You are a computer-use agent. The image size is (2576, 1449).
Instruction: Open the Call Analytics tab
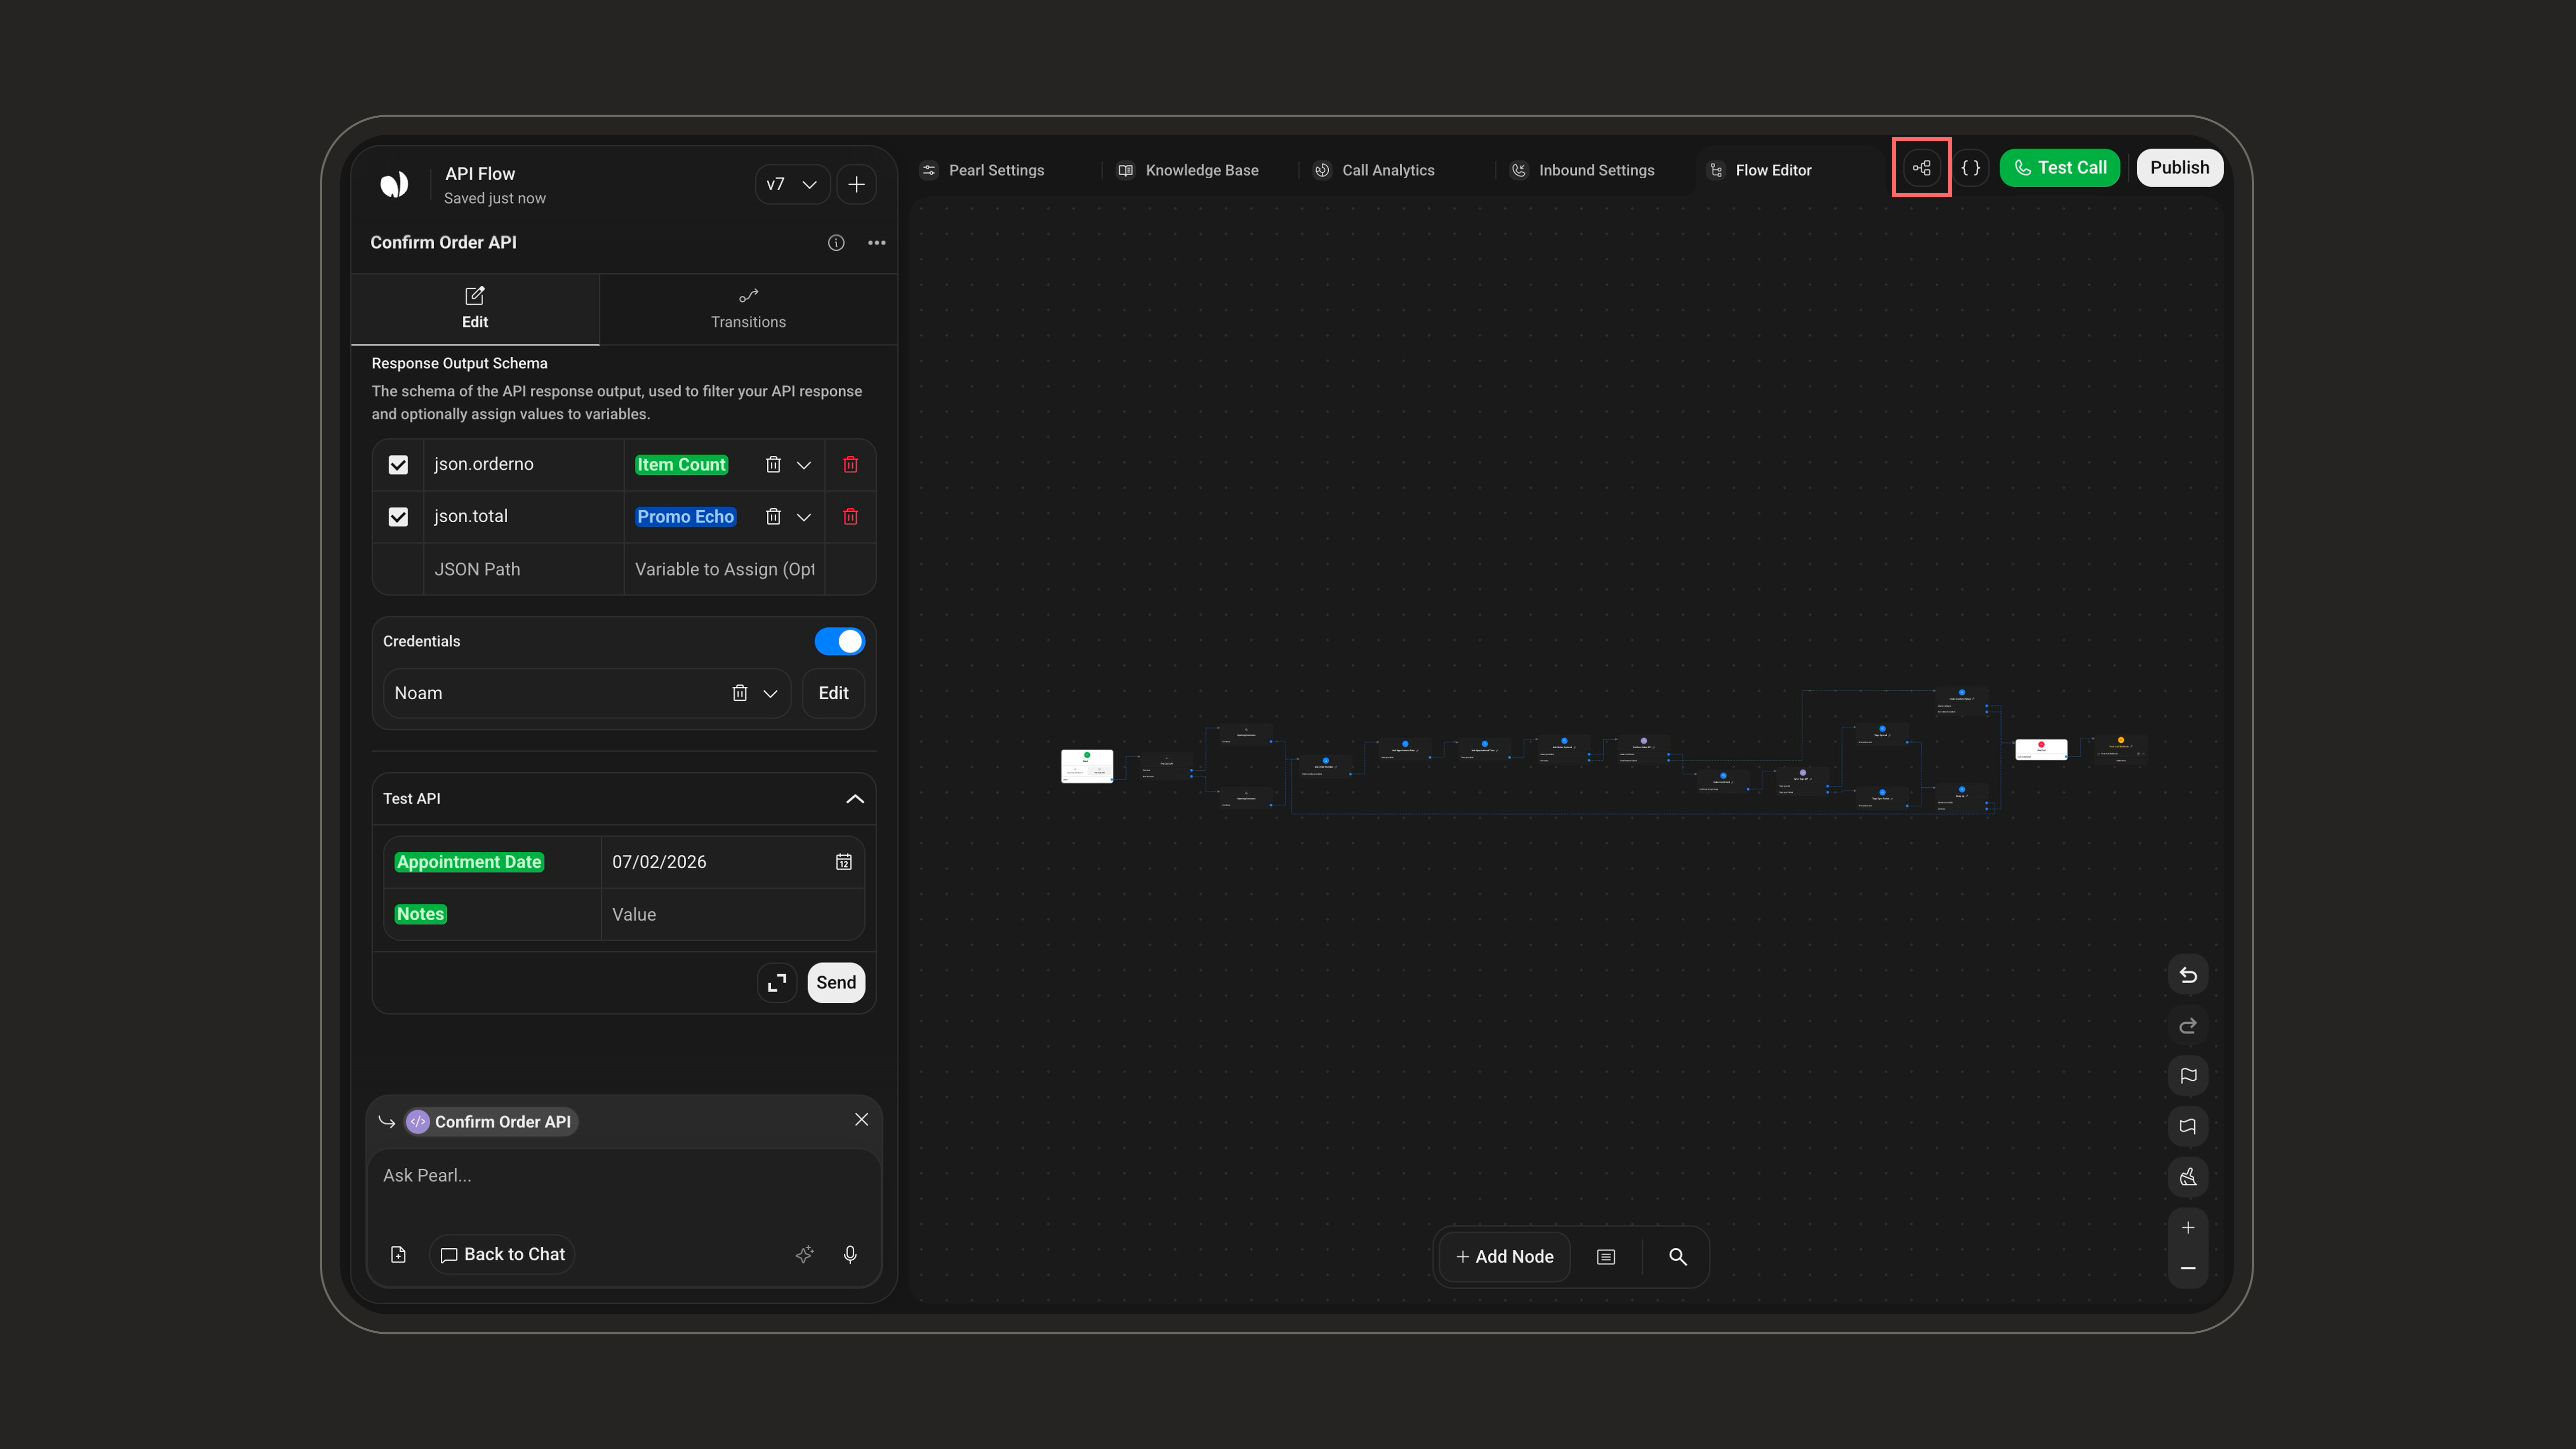point(1375,170)
